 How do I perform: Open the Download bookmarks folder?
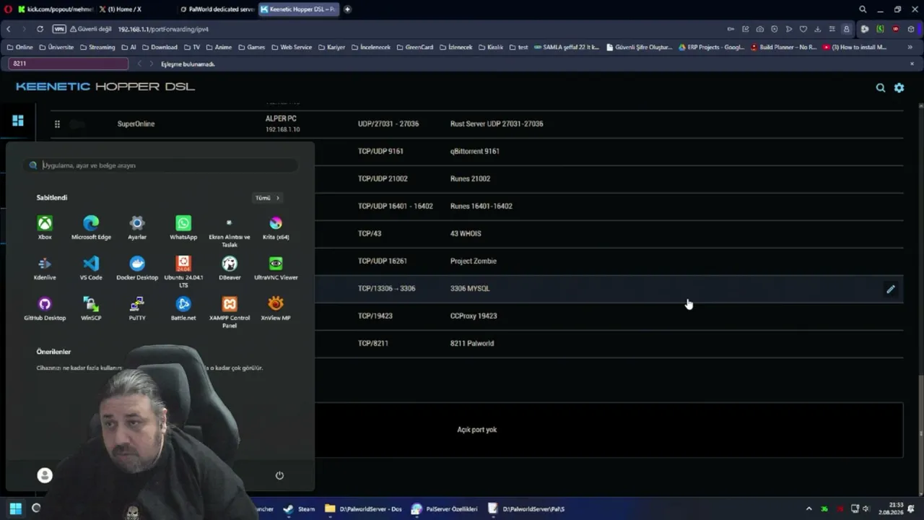click(x=160, y=47)
